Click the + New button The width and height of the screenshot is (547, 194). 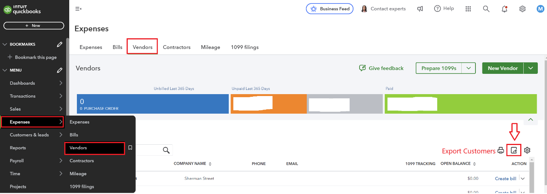pyautogui.click(x=34, y=26)
